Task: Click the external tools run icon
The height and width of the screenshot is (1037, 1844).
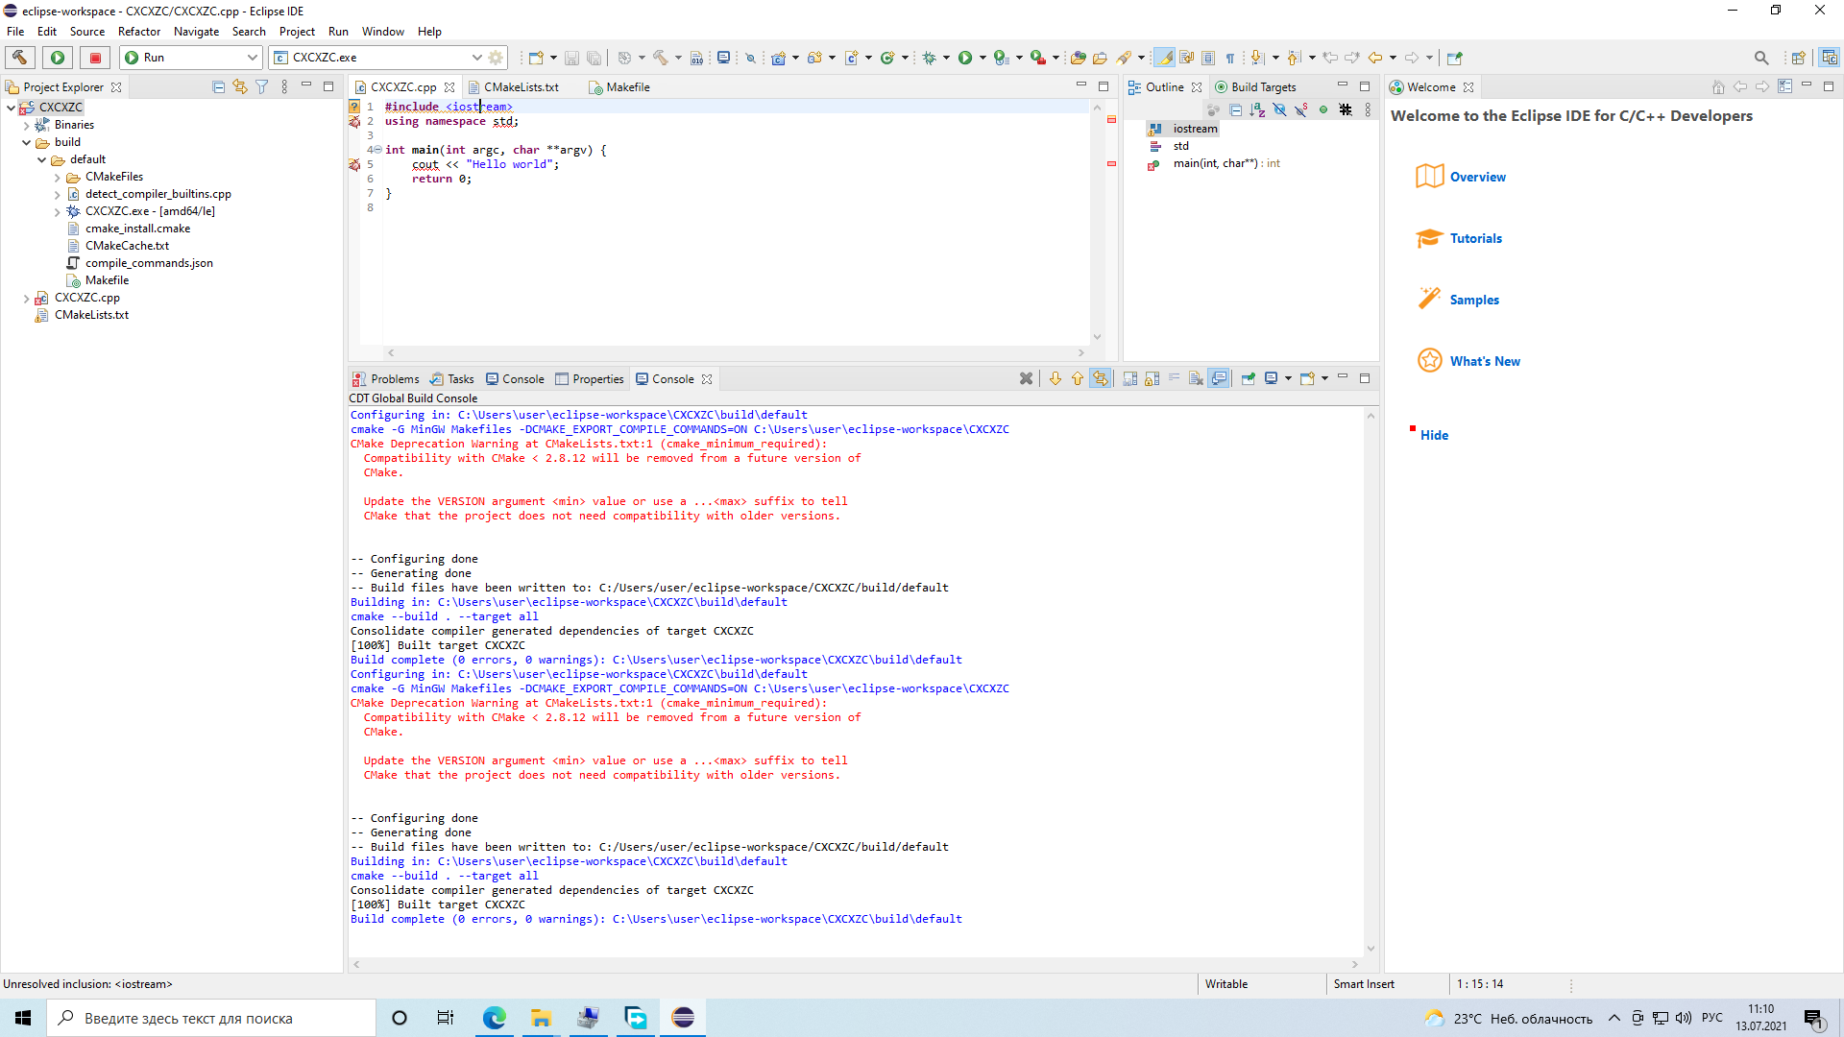Action: 1038,58
